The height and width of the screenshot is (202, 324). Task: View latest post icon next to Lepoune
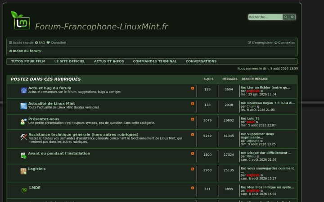click(x=261, y=141)
